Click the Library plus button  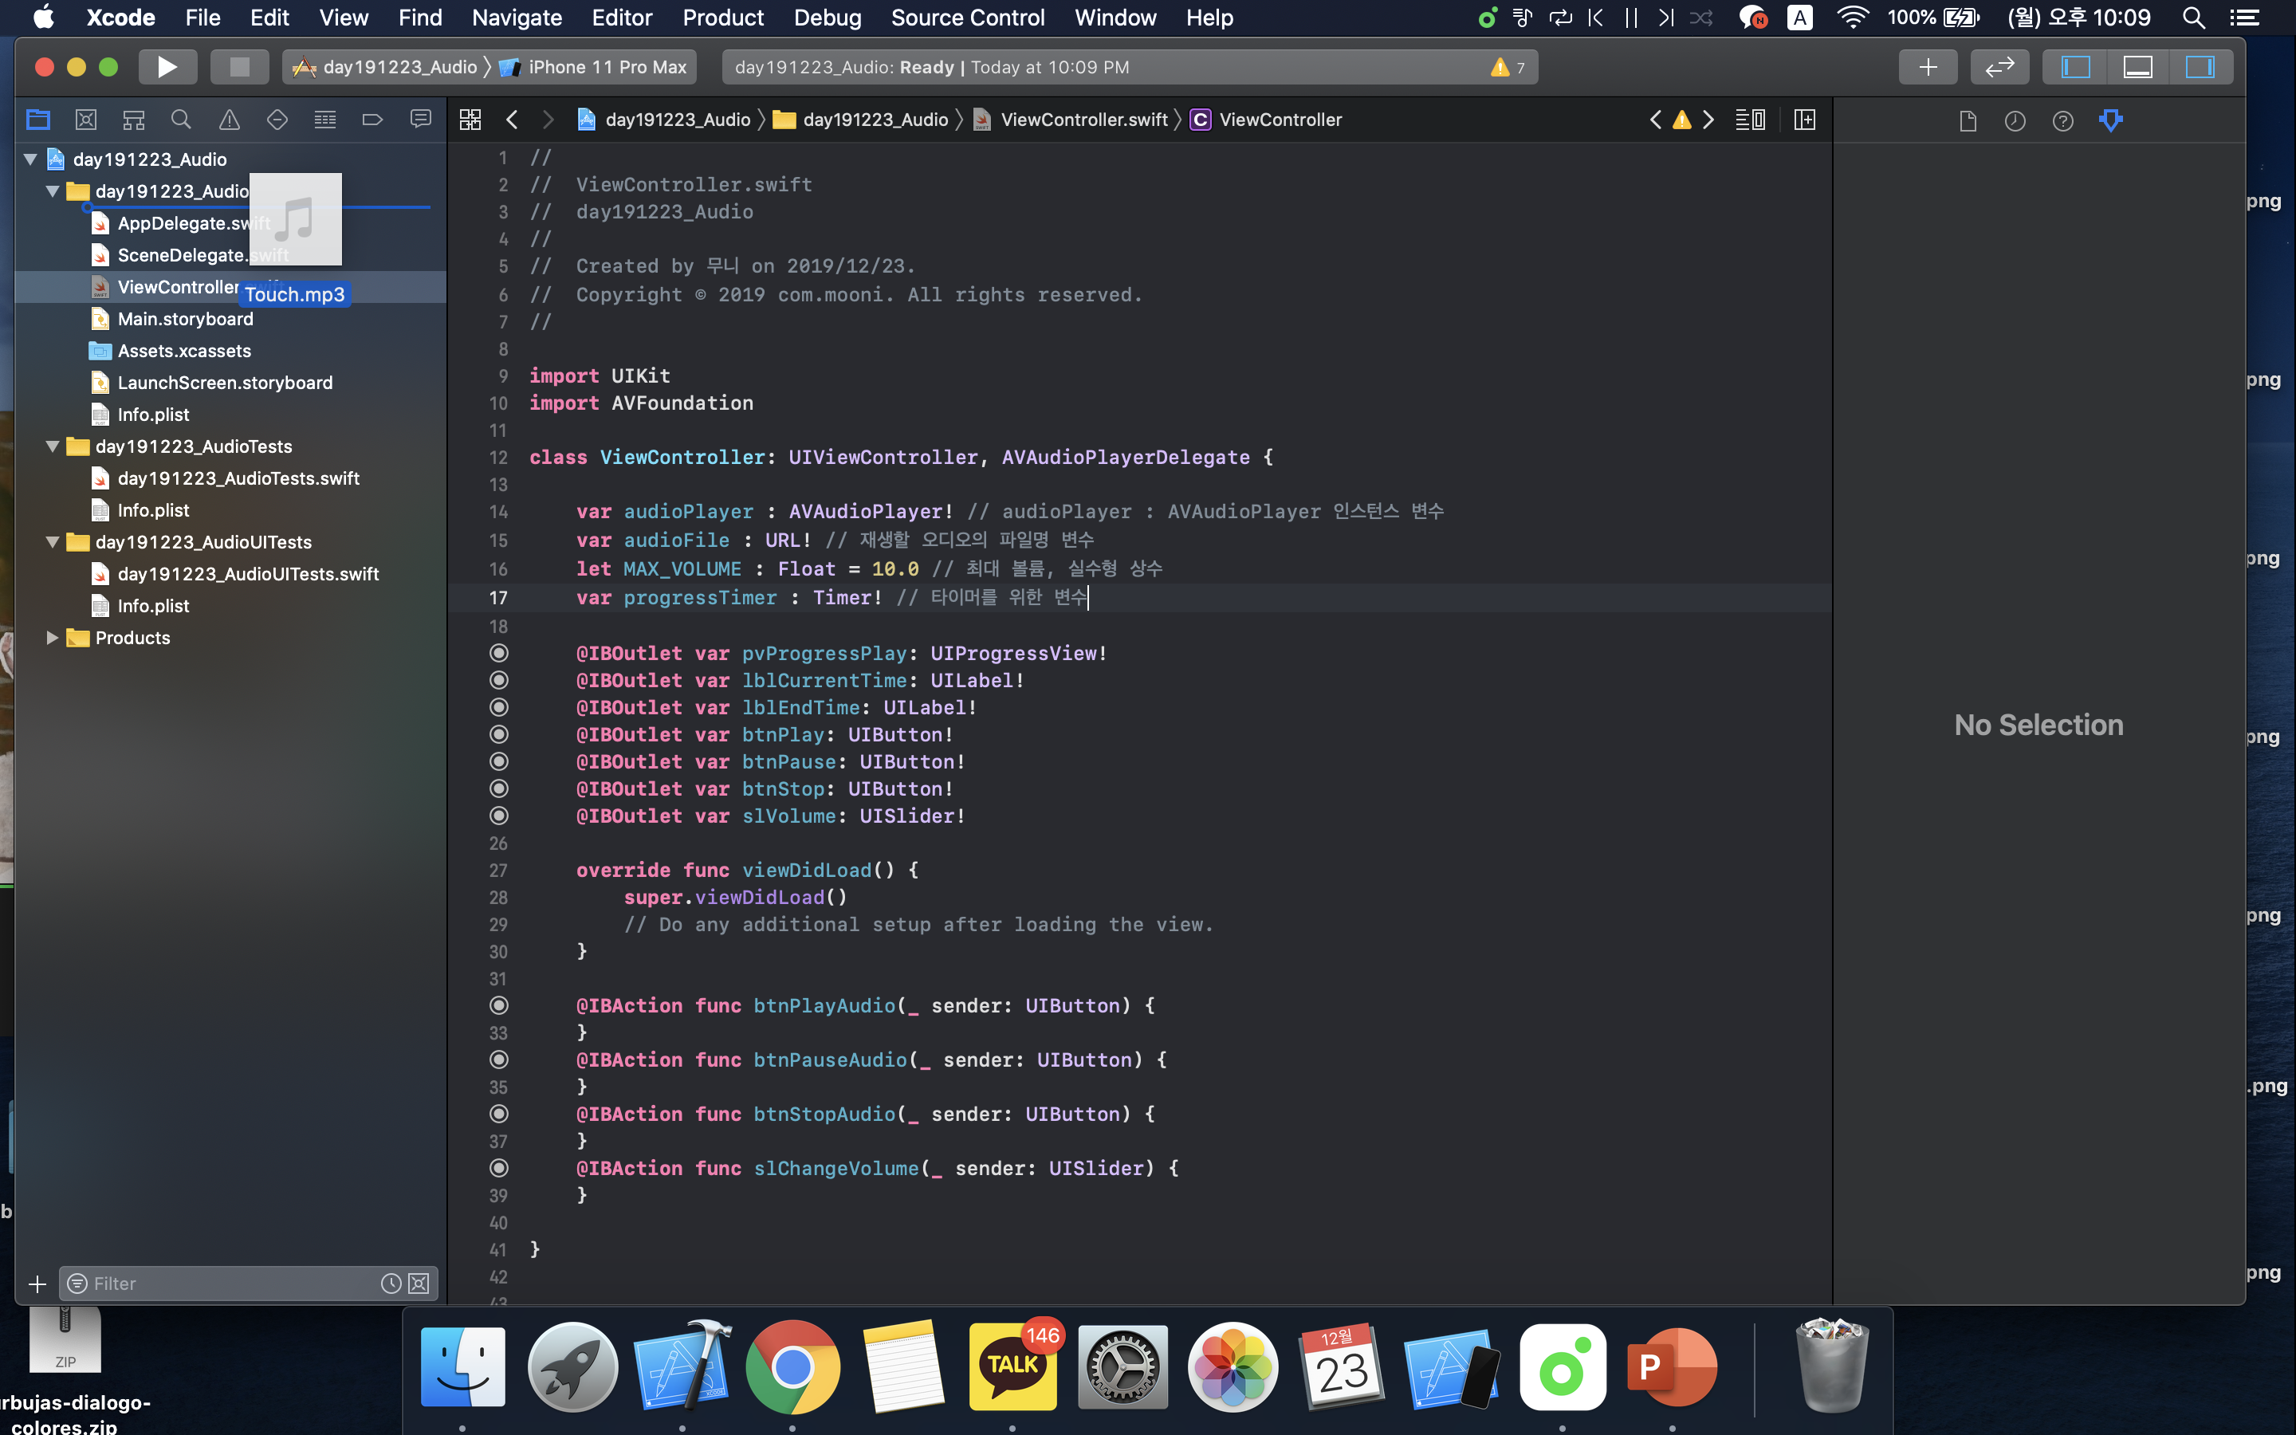point(1927,66)
